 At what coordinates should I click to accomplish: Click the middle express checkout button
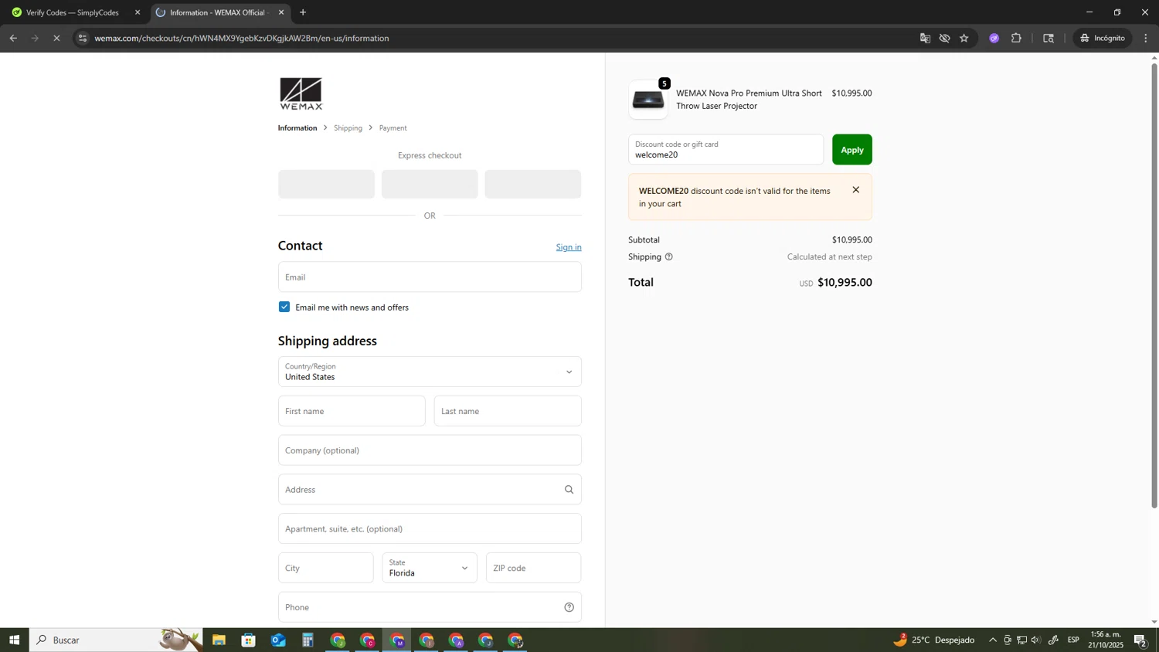(430, 184)
